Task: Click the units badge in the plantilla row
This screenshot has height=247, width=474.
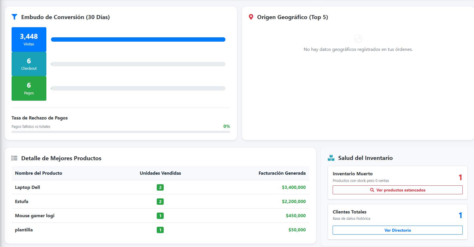Action: pyautogui.click(x=160, y=230)
